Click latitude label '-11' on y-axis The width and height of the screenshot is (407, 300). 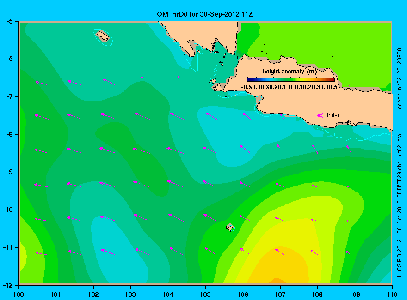point(8,247)
